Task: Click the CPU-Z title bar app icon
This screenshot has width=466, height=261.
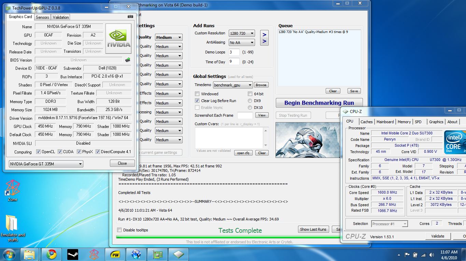Action: [345, 111]
